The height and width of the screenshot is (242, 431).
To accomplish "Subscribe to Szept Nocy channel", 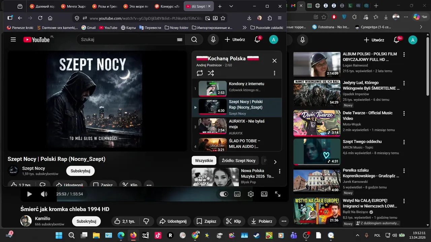I will pos(80,171).
